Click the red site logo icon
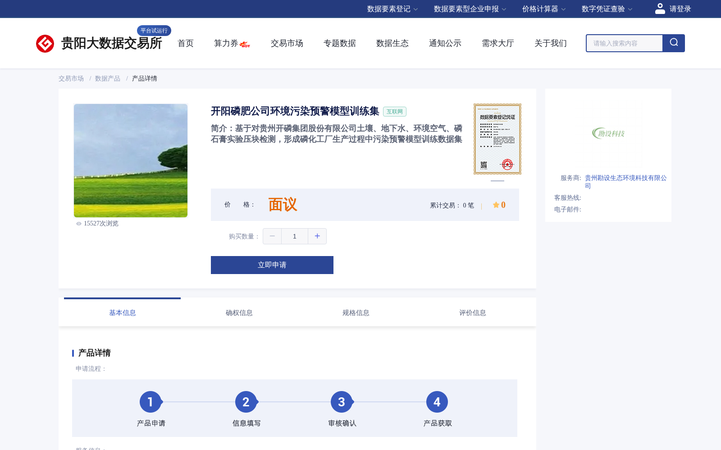Image resolution: width=721 pixels, height=450 pixels. click(x=45, y=44)
